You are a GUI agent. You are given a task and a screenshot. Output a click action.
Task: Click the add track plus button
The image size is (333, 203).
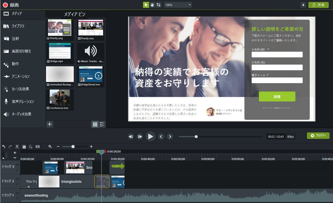pyautogui.click(x=15, y=153)
